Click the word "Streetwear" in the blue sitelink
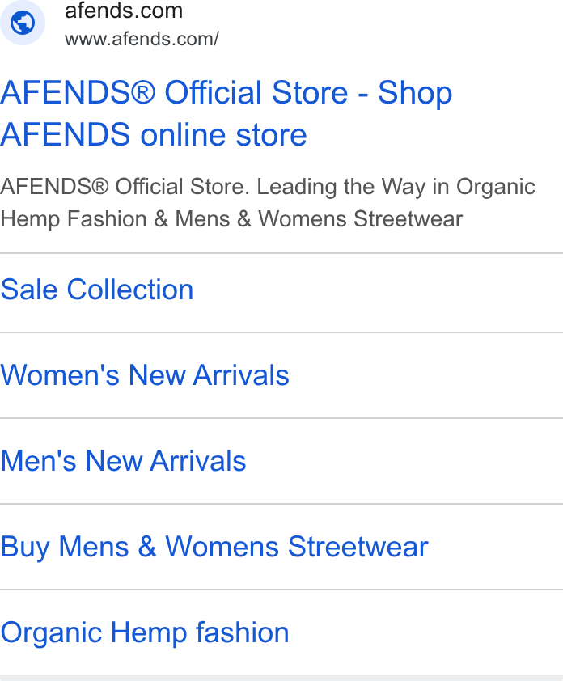The image size is (563, 681). [358, 547]
